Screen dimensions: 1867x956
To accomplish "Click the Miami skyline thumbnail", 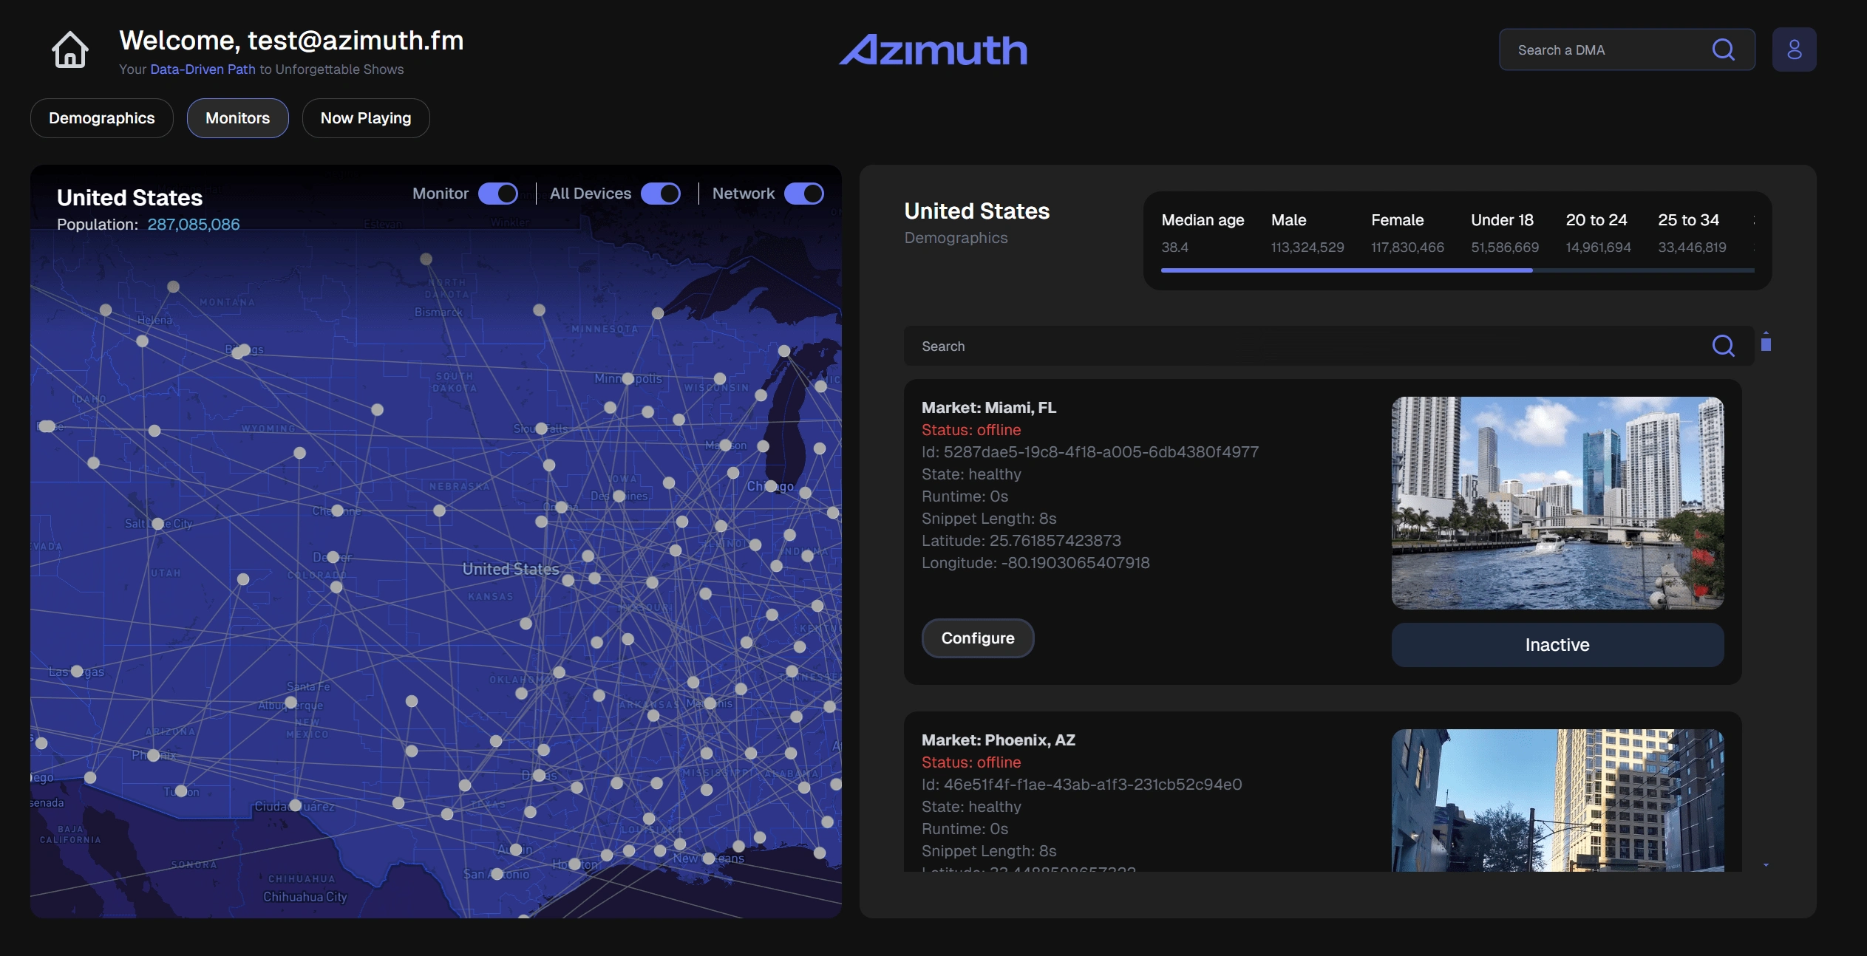I will pos(1557,502).
